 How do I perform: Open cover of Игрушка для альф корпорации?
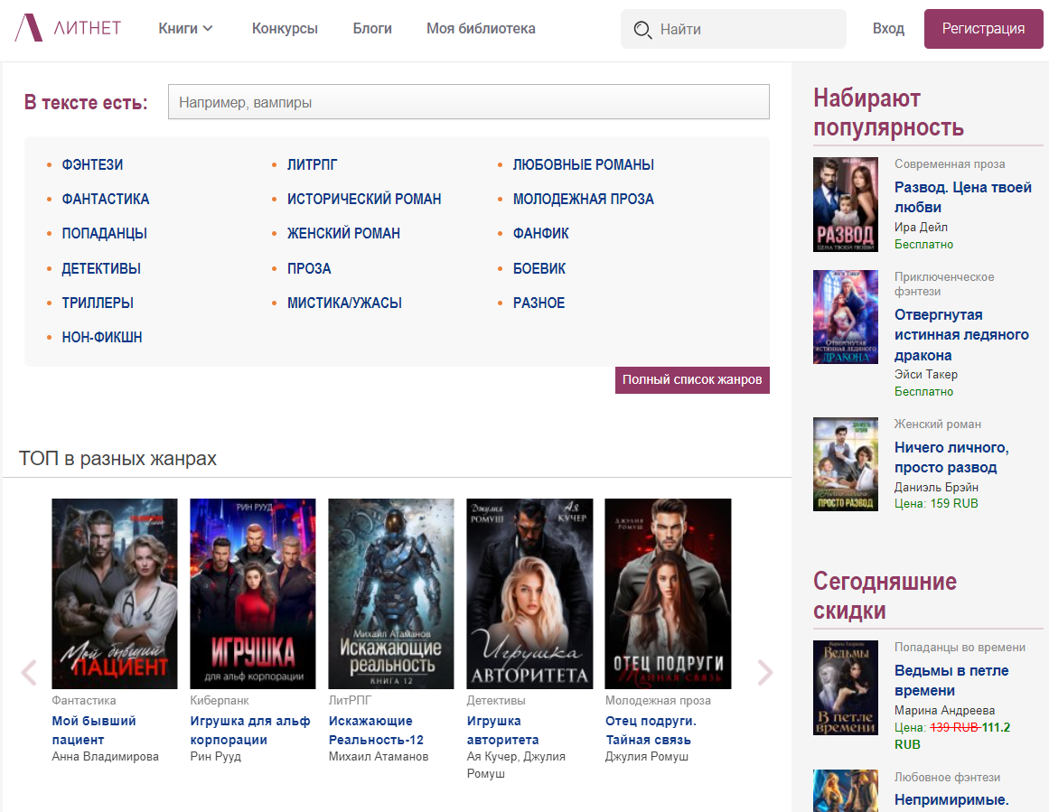click(253, 593)
